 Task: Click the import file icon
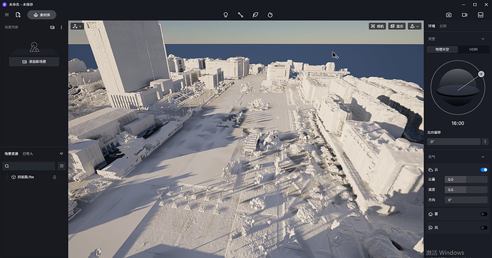click(x=18, y=15)
